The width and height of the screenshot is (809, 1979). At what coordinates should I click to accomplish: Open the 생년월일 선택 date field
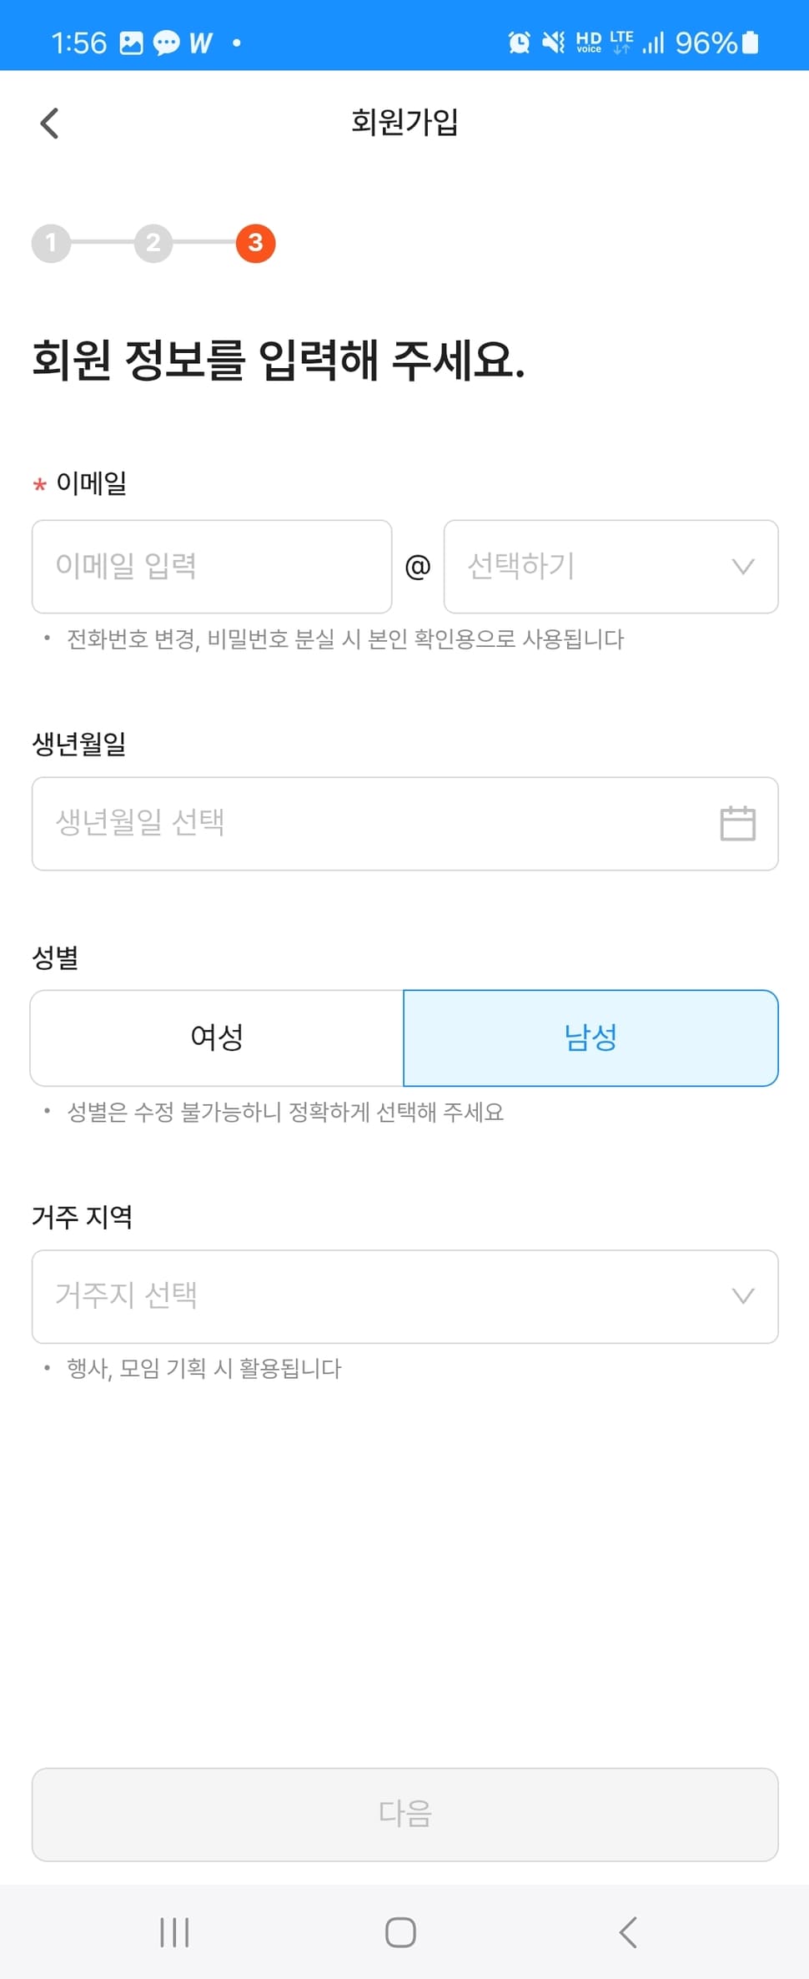click(x=375, y=824)
